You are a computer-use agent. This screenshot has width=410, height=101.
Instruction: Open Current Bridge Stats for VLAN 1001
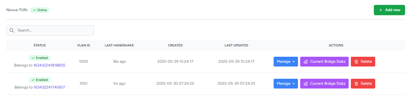coord(324,84)
